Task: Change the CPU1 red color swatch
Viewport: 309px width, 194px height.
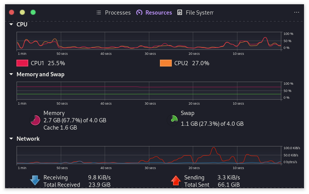Action: pyautogui.click(x=22, y=63)
